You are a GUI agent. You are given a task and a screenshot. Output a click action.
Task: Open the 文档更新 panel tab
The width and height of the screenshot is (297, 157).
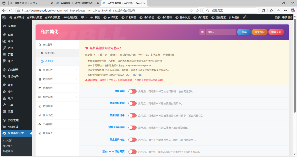tap(57, 124)
